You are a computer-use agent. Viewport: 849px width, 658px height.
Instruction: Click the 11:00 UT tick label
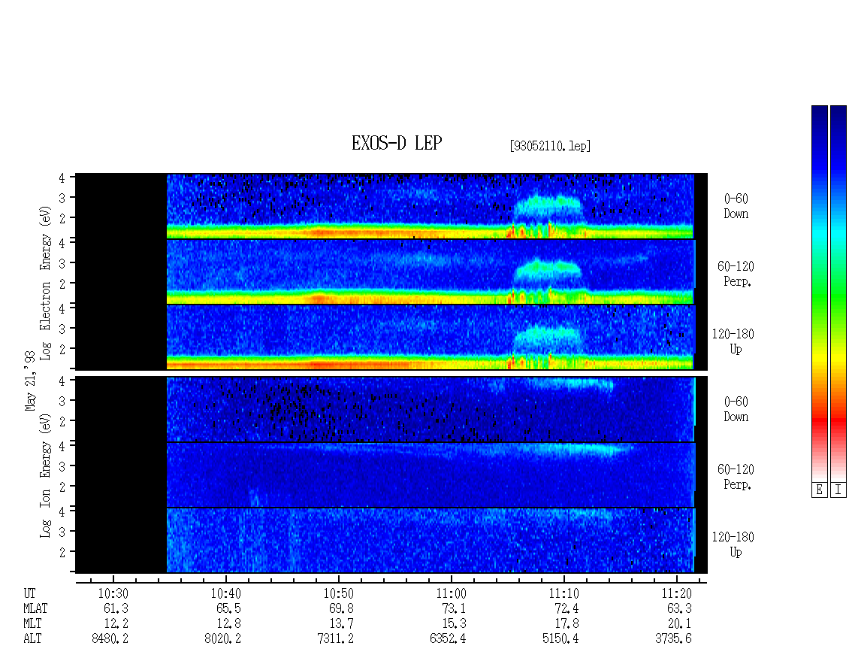451,593
